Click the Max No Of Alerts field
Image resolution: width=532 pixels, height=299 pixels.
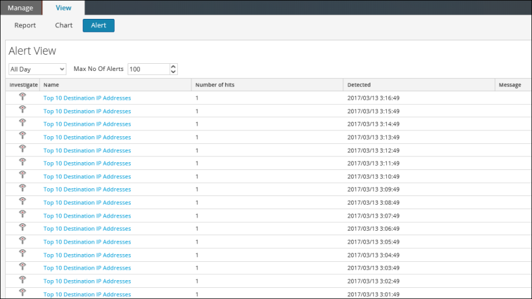(148, 69)
